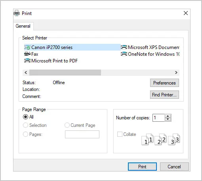
Task: Select the Canon iP2700 series printer icon
Action: 27,47
